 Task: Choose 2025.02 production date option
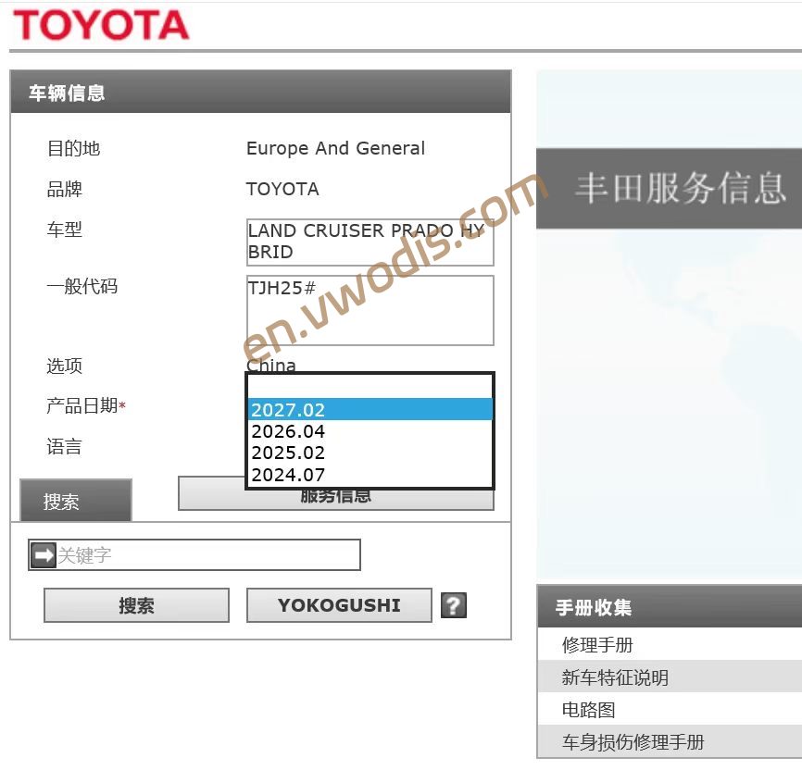(370, 453)
